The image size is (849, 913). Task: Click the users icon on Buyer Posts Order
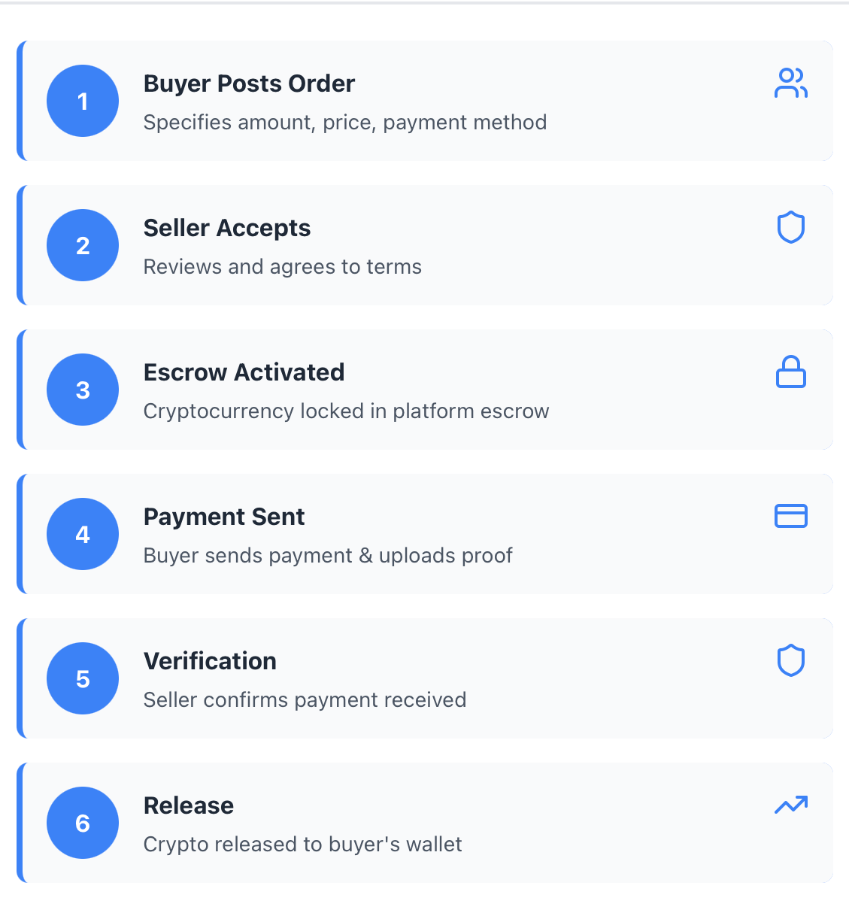point(790,83)
